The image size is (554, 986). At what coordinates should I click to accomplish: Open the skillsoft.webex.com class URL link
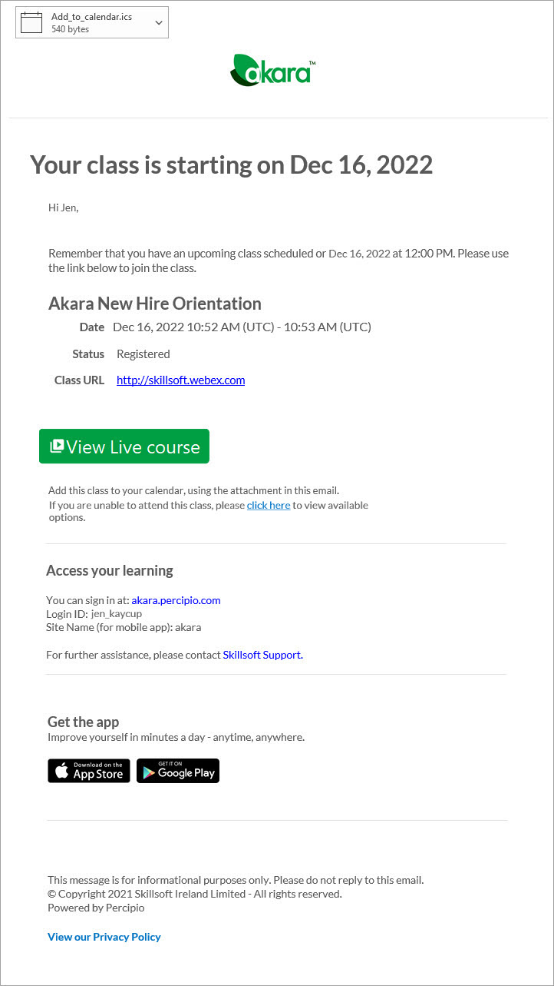(x=180, y=380)
